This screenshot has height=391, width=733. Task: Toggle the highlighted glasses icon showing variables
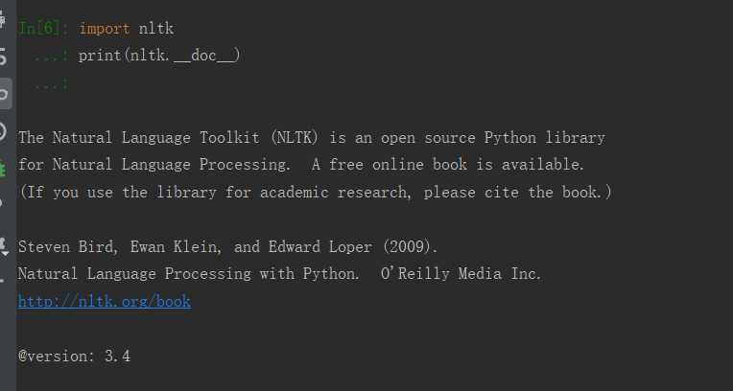click(x=4, y=93)
